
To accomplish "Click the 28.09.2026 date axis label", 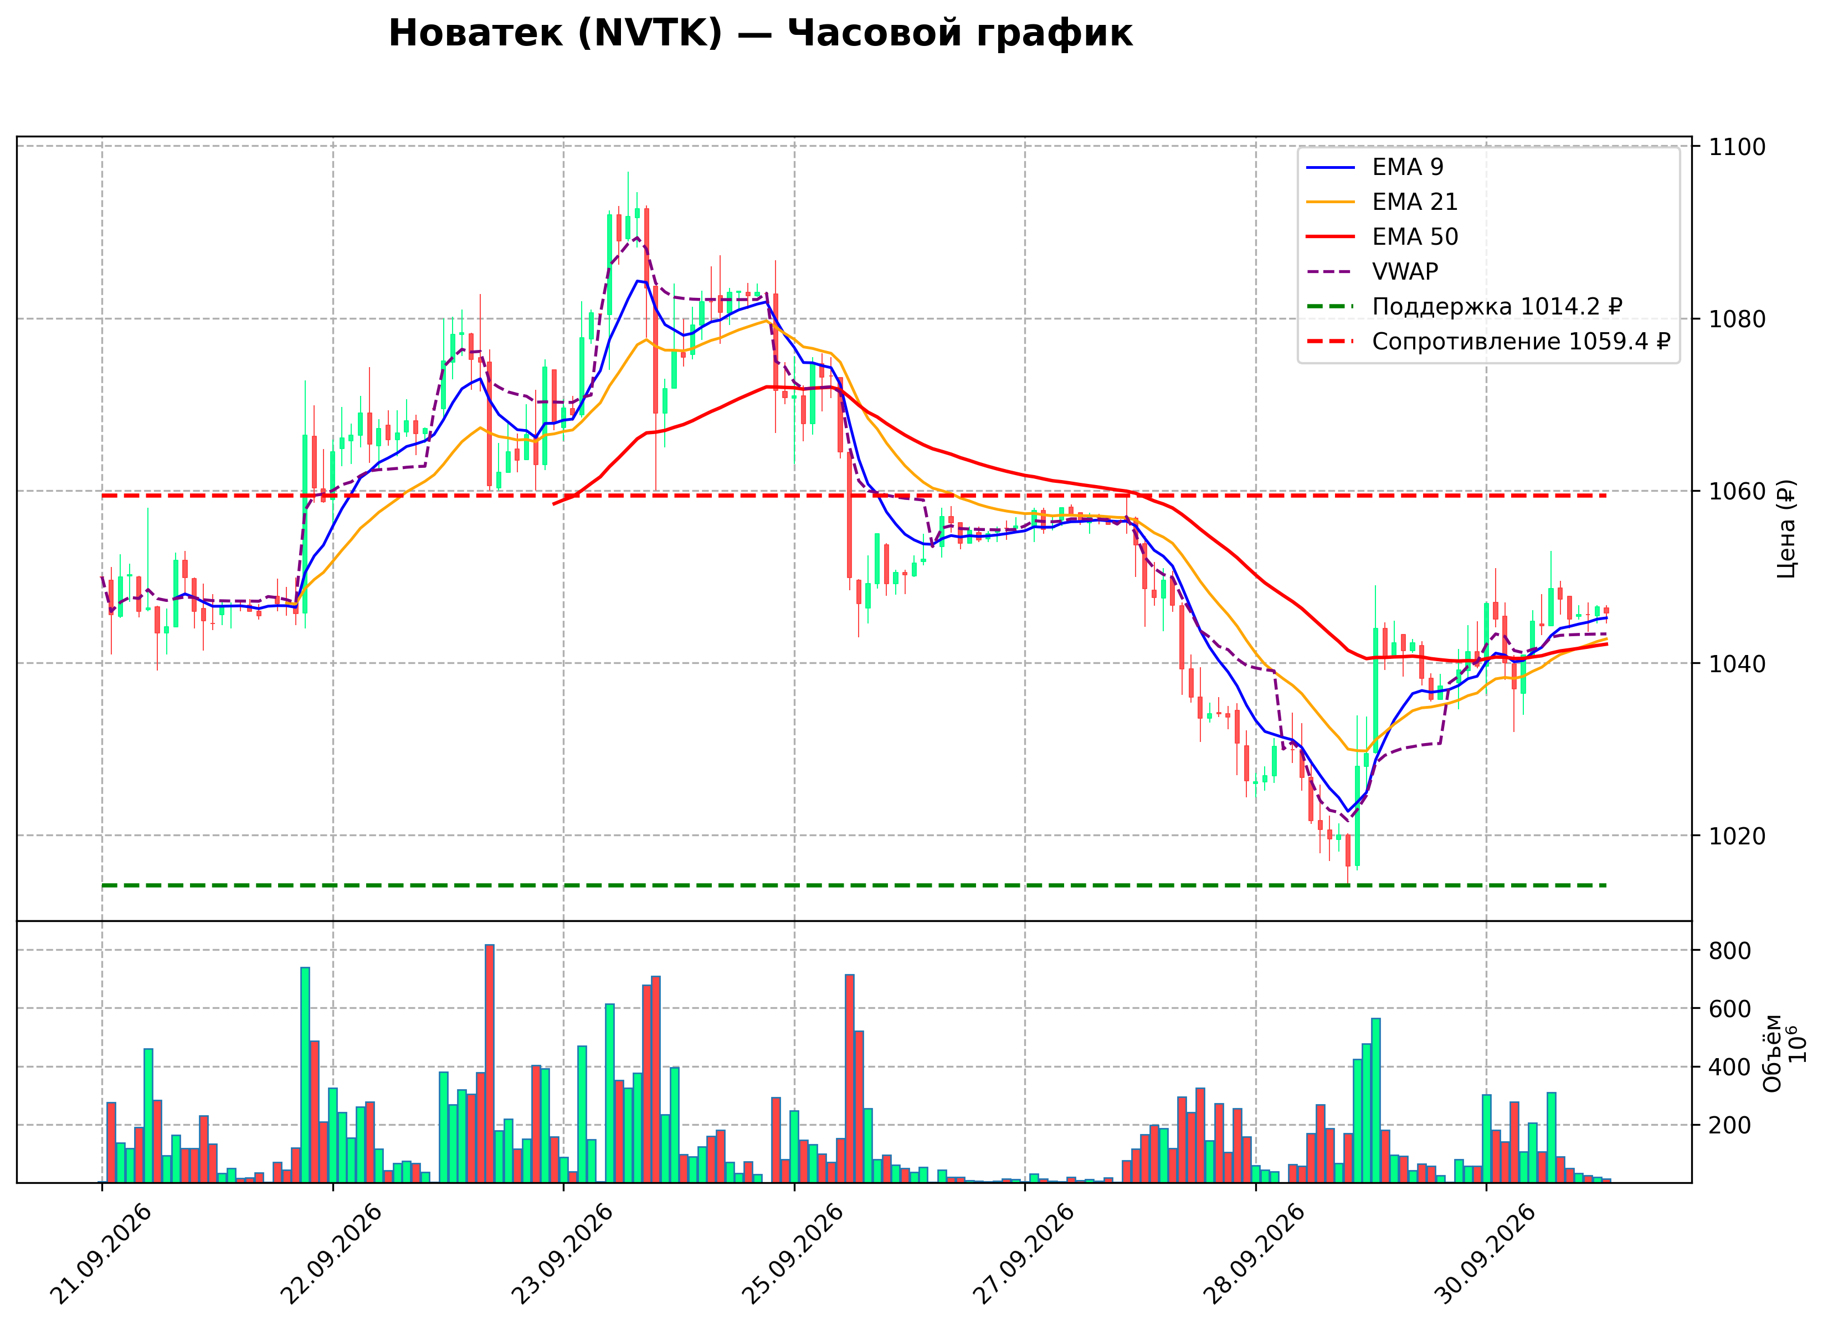I will [1256, 1254].
